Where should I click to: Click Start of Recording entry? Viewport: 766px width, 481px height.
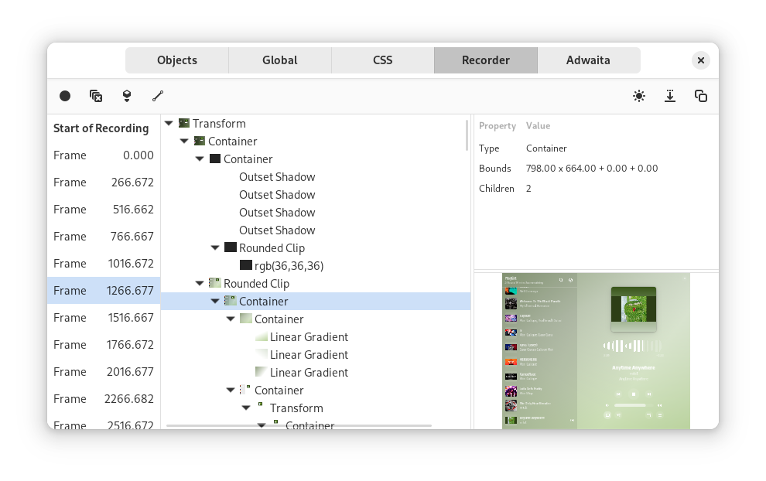click(101, 128)
